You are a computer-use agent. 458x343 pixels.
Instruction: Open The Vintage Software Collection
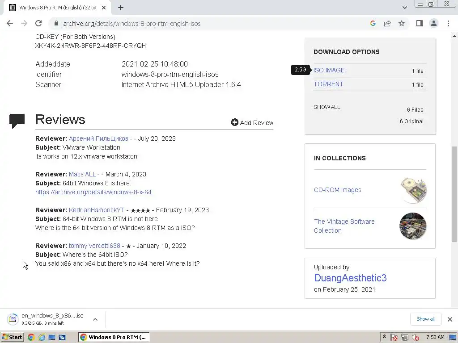344,226
